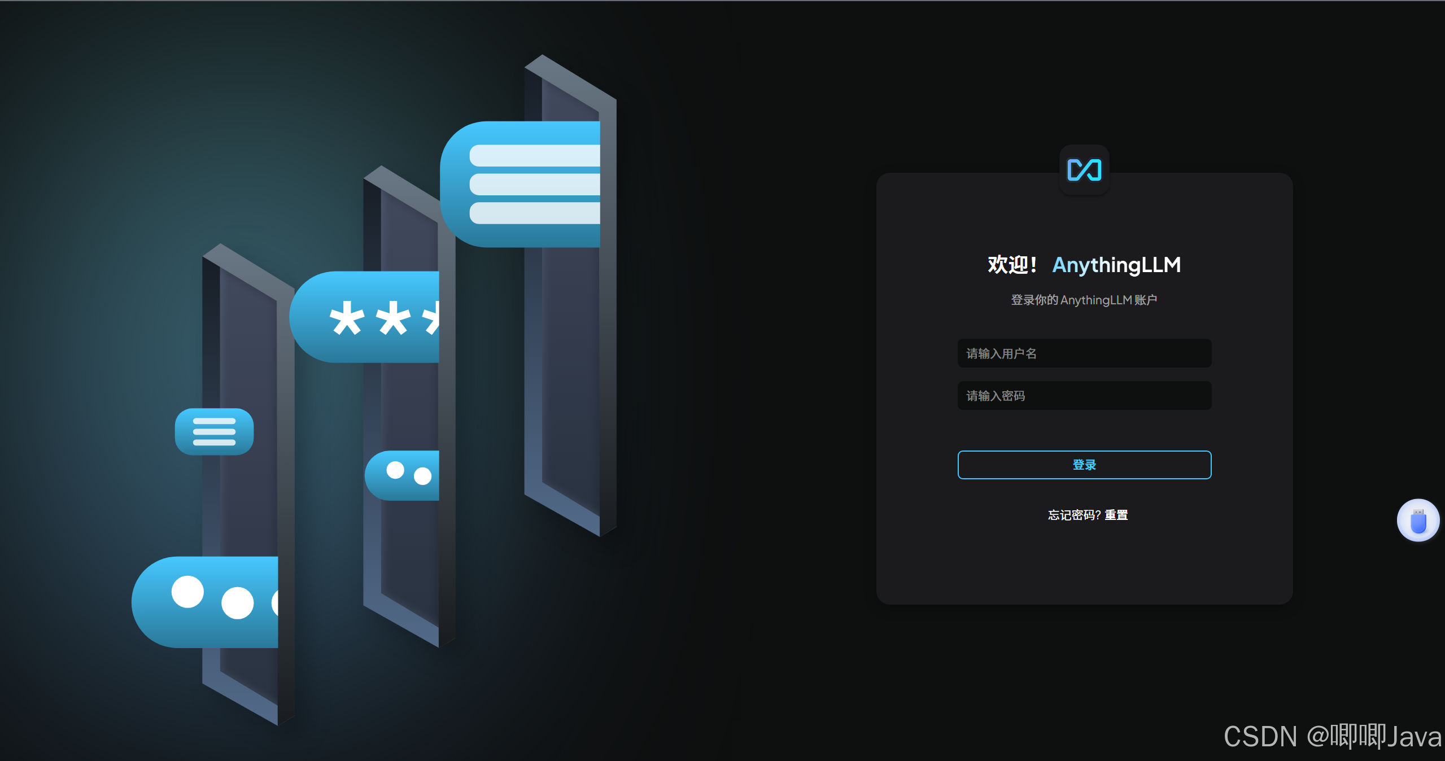Focus the 请输入用户名 username field
1445x761 pixels.
click(x=1084, y=353)
